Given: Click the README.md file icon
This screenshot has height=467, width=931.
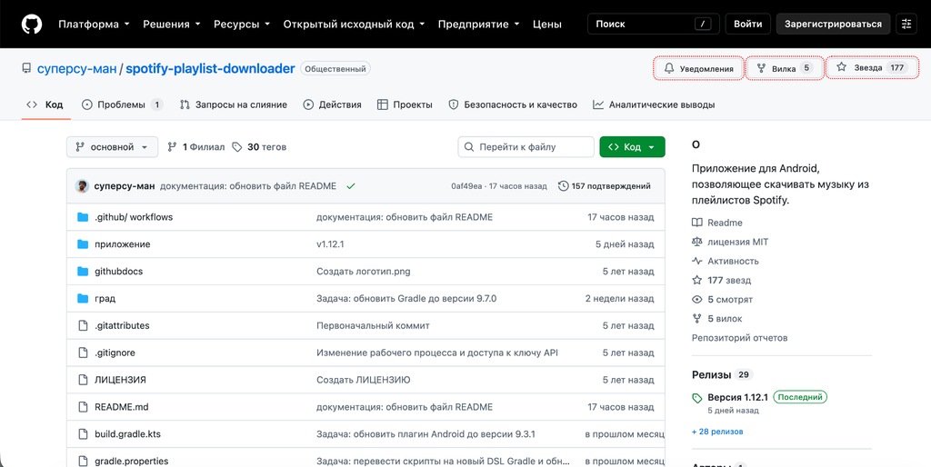Looking at the screenshot, I should click(83, 407).
